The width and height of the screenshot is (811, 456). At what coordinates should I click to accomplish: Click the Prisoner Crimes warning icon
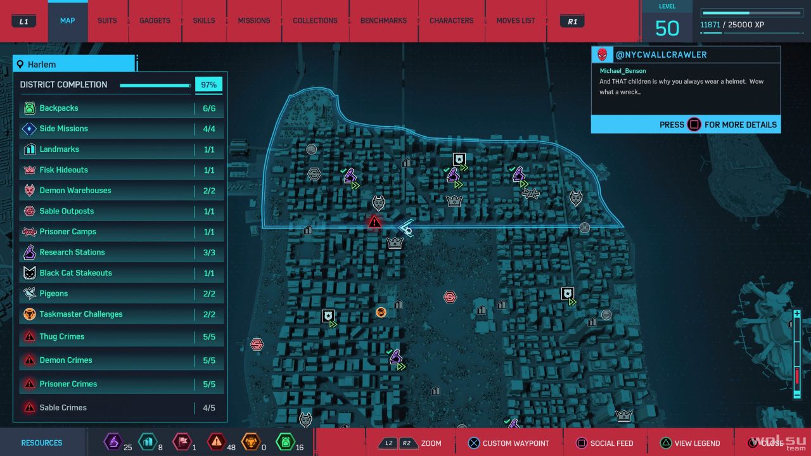click(x=29, y=384)
